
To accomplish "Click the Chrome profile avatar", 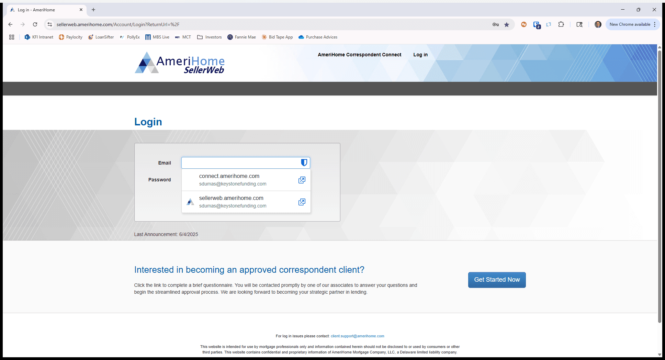I will [598, 24].
